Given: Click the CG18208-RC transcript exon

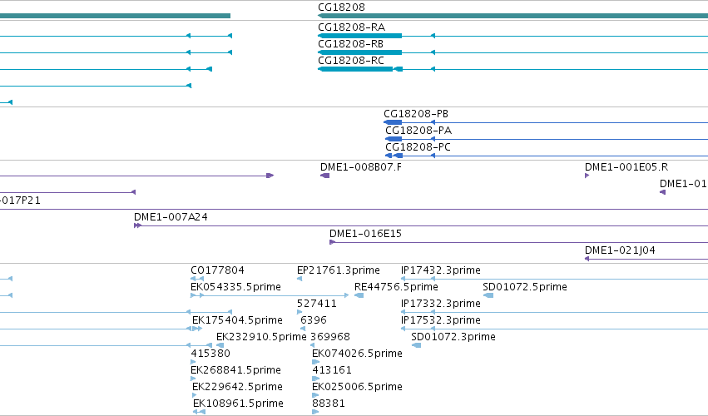Looking at the screenshot, I should click(x=355, y=69).
